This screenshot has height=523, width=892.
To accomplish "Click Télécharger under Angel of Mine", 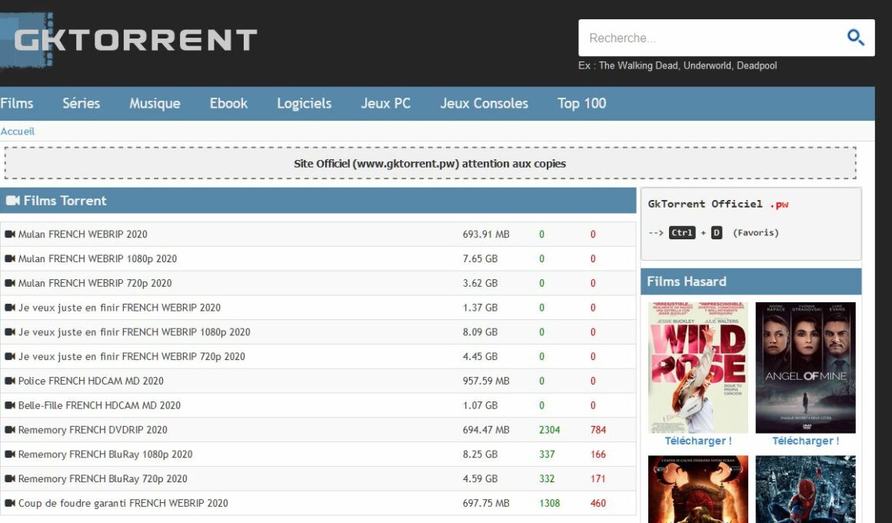I will coord(806,441).
